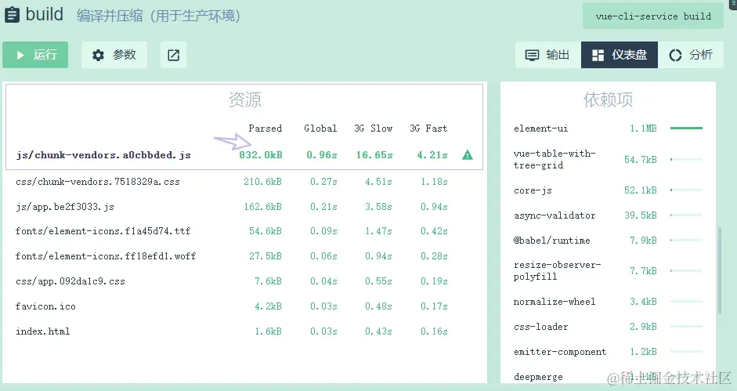Click core-js size progress bar

686,190
